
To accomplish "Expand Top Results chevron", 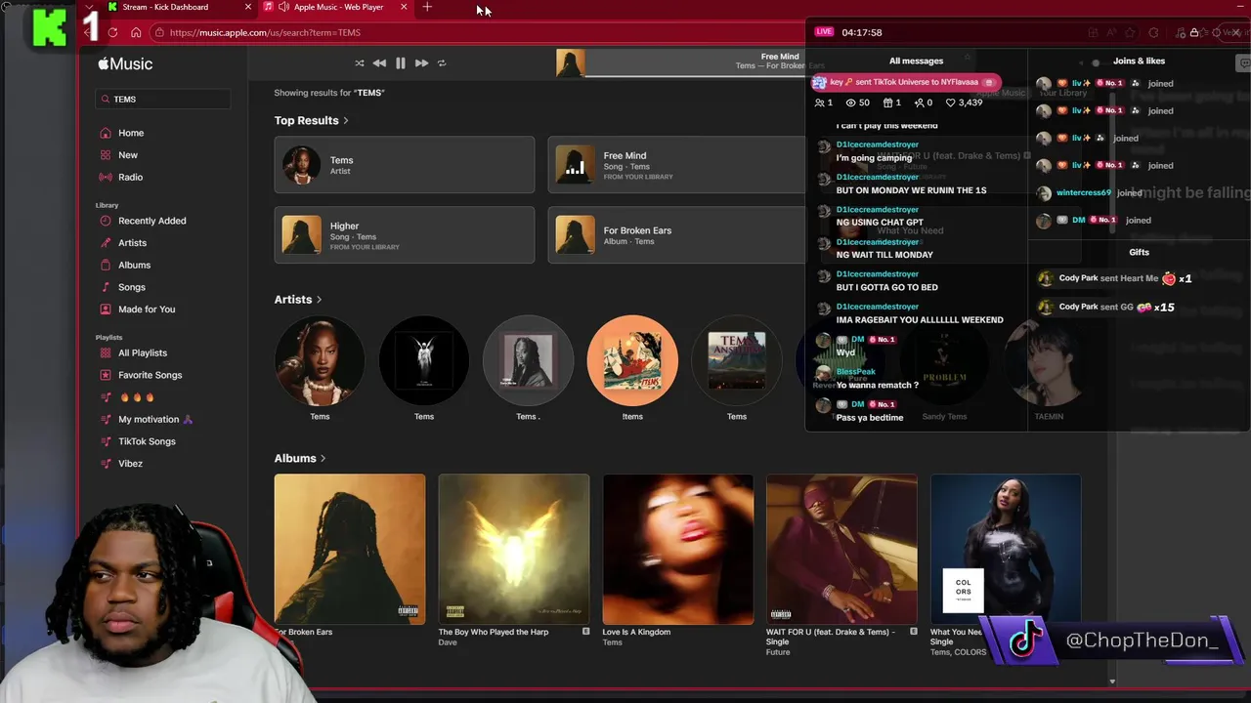I will pyautogui.click(x=345, y=121).
